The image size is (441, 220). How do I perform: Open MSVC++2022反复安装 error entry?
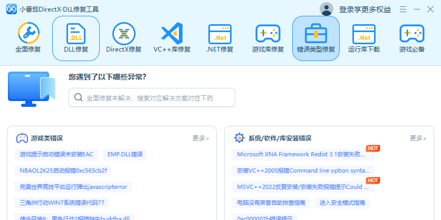303,187
